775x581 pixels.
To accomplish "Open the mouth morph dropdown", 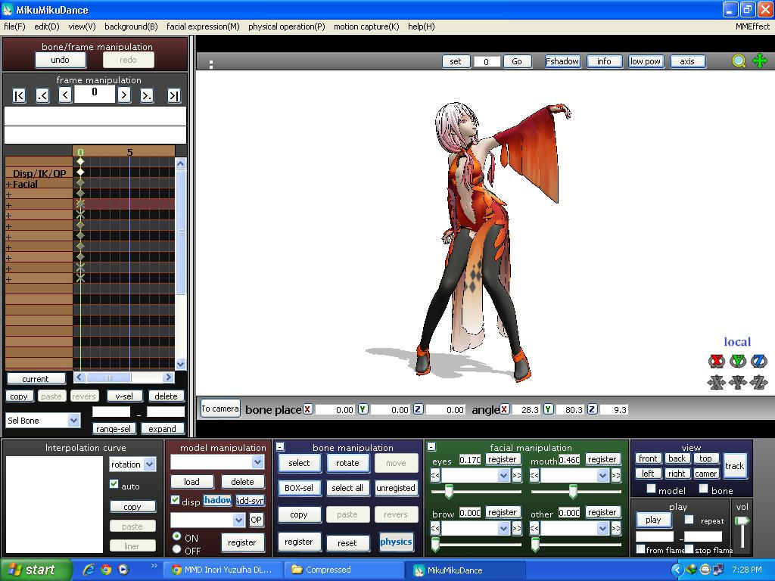I will (x=602, y=475).
